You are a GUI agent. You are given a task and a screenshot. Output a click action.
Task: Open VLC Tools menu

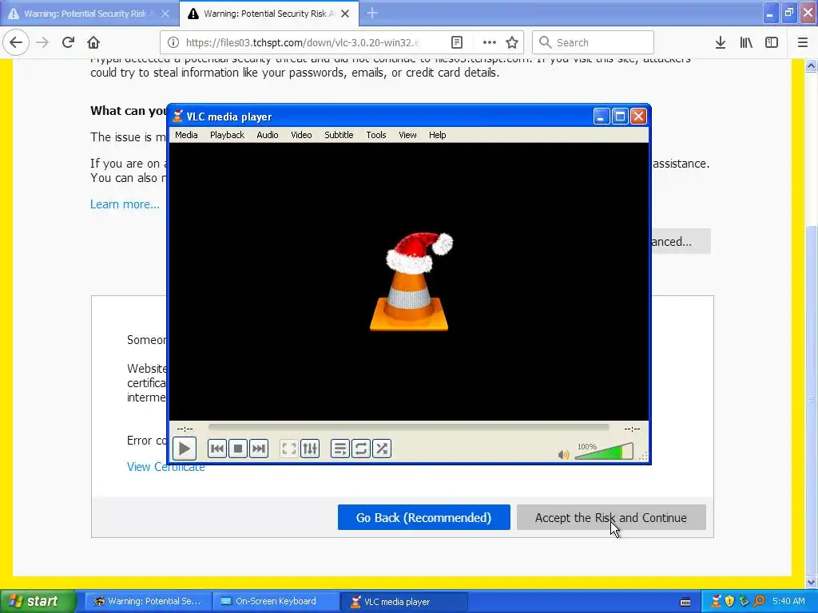pos(375,135)
